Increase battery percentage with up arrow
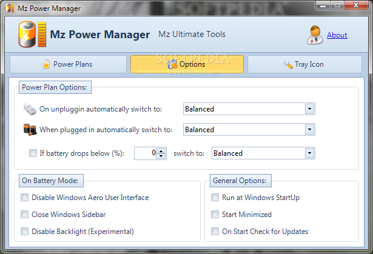This screenshot has width=373, height=254. click(x=161, y=151)
